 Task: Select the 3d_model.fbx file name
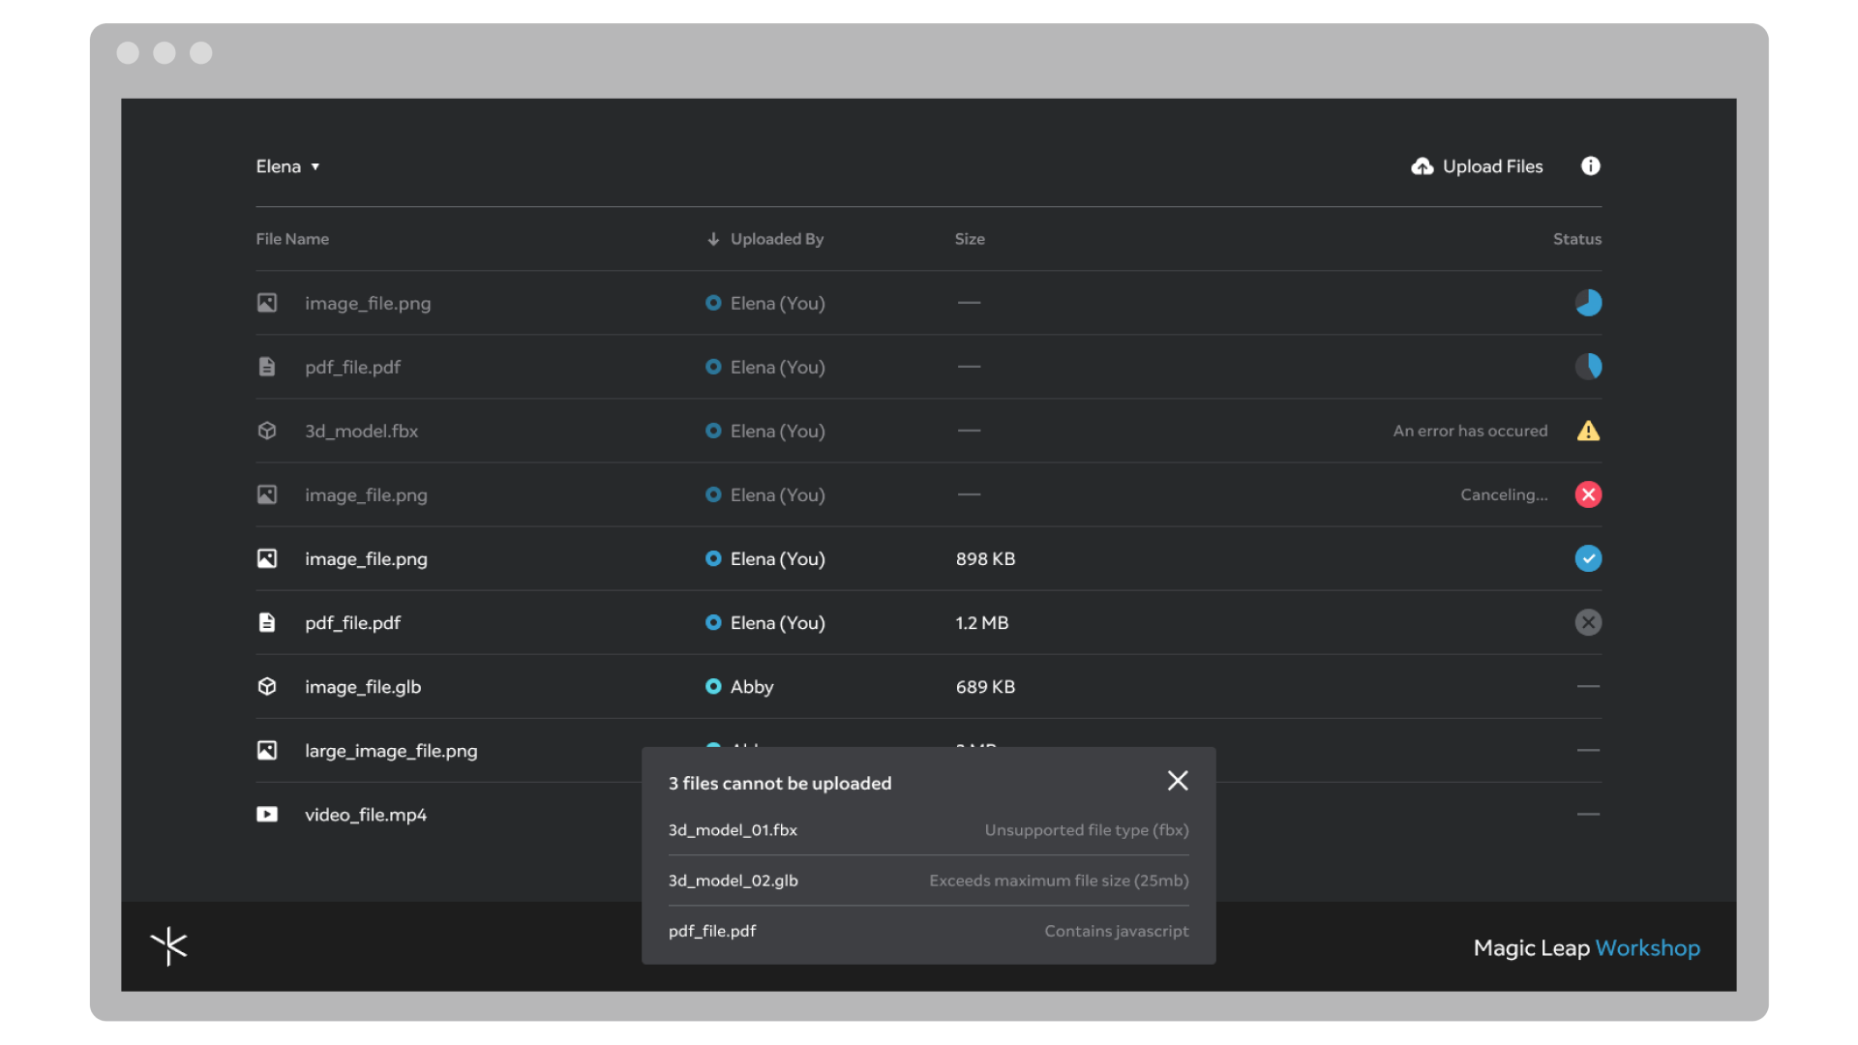362,431
